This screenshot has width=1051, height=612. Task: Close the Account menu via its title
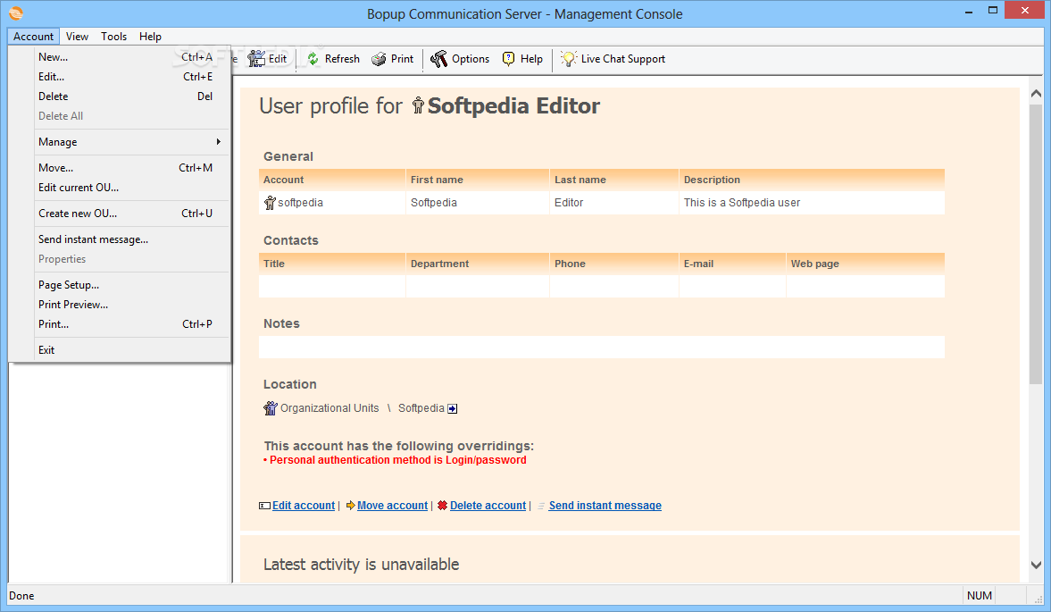(x=34, y=37)
